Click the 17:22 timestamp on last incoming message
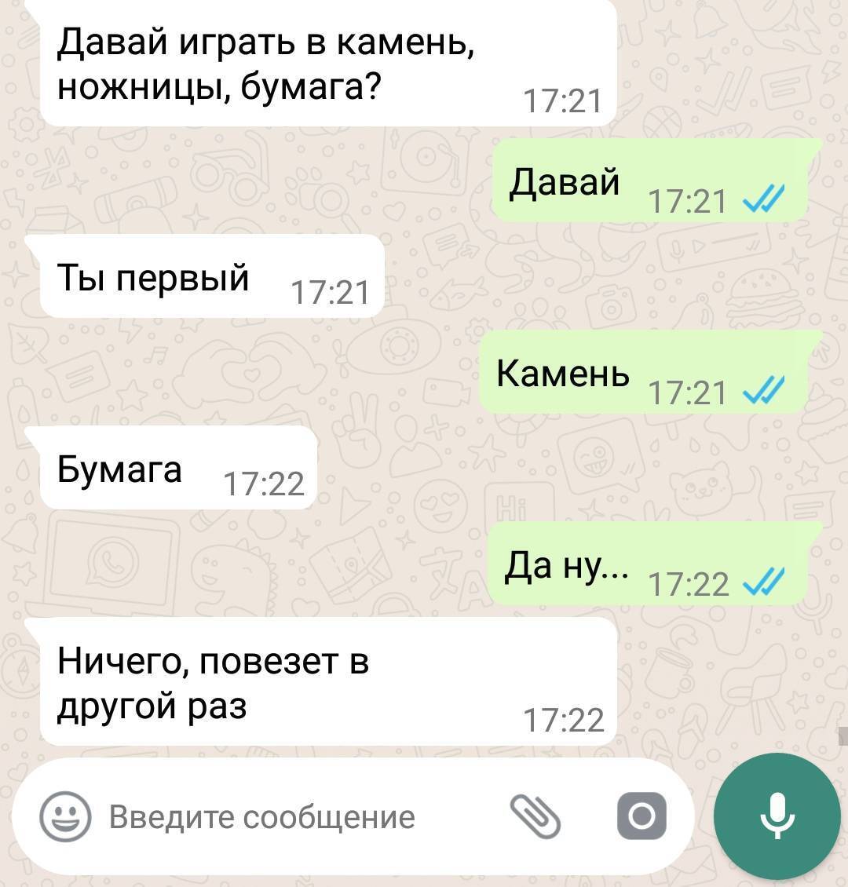Viewport: 848px width, 887px height. click(x=564, y=721)
